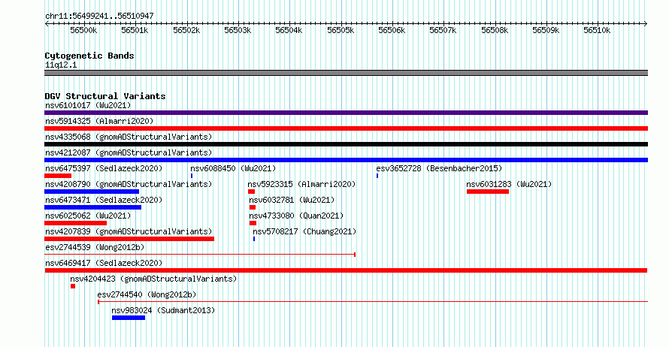The width and height of the screenshot is (669, 347).
Task: Click the thin red esv2744540 line
Action: coord(373,302)
